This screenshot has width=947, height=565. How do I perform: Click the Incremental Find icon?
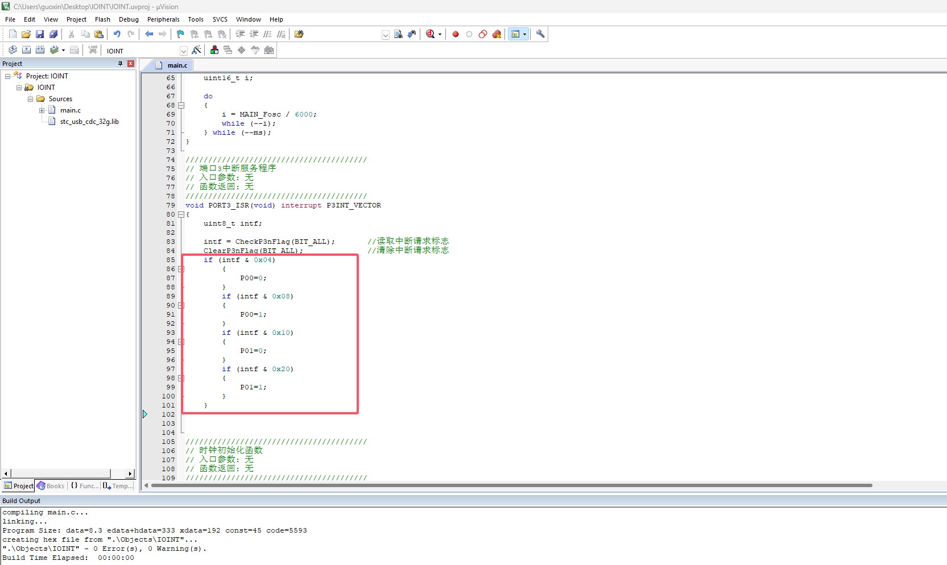(x=412, y=34)
